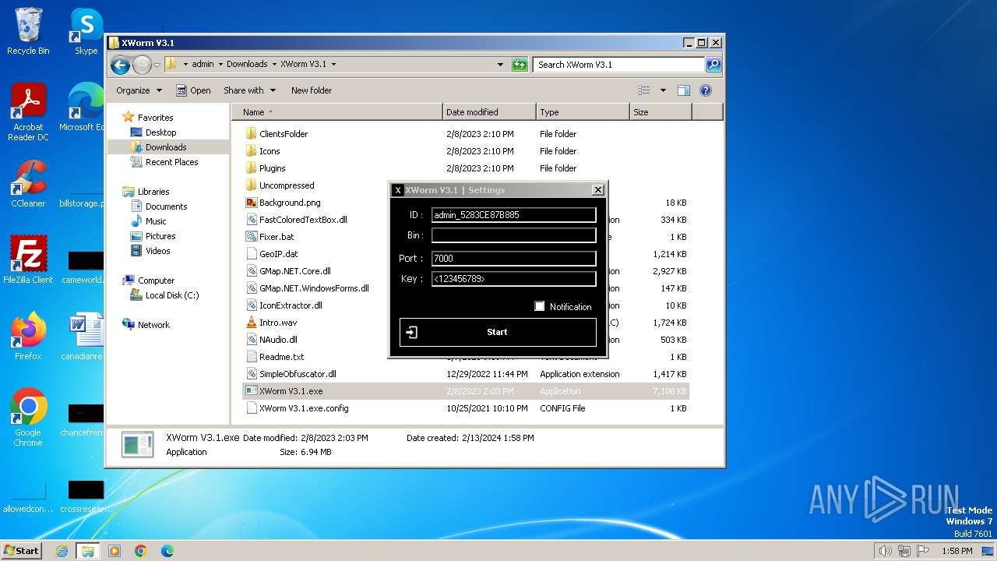This screenshot has width=997, height=561.
Task: Sort by the Name column header
Action: coord(337,112)
